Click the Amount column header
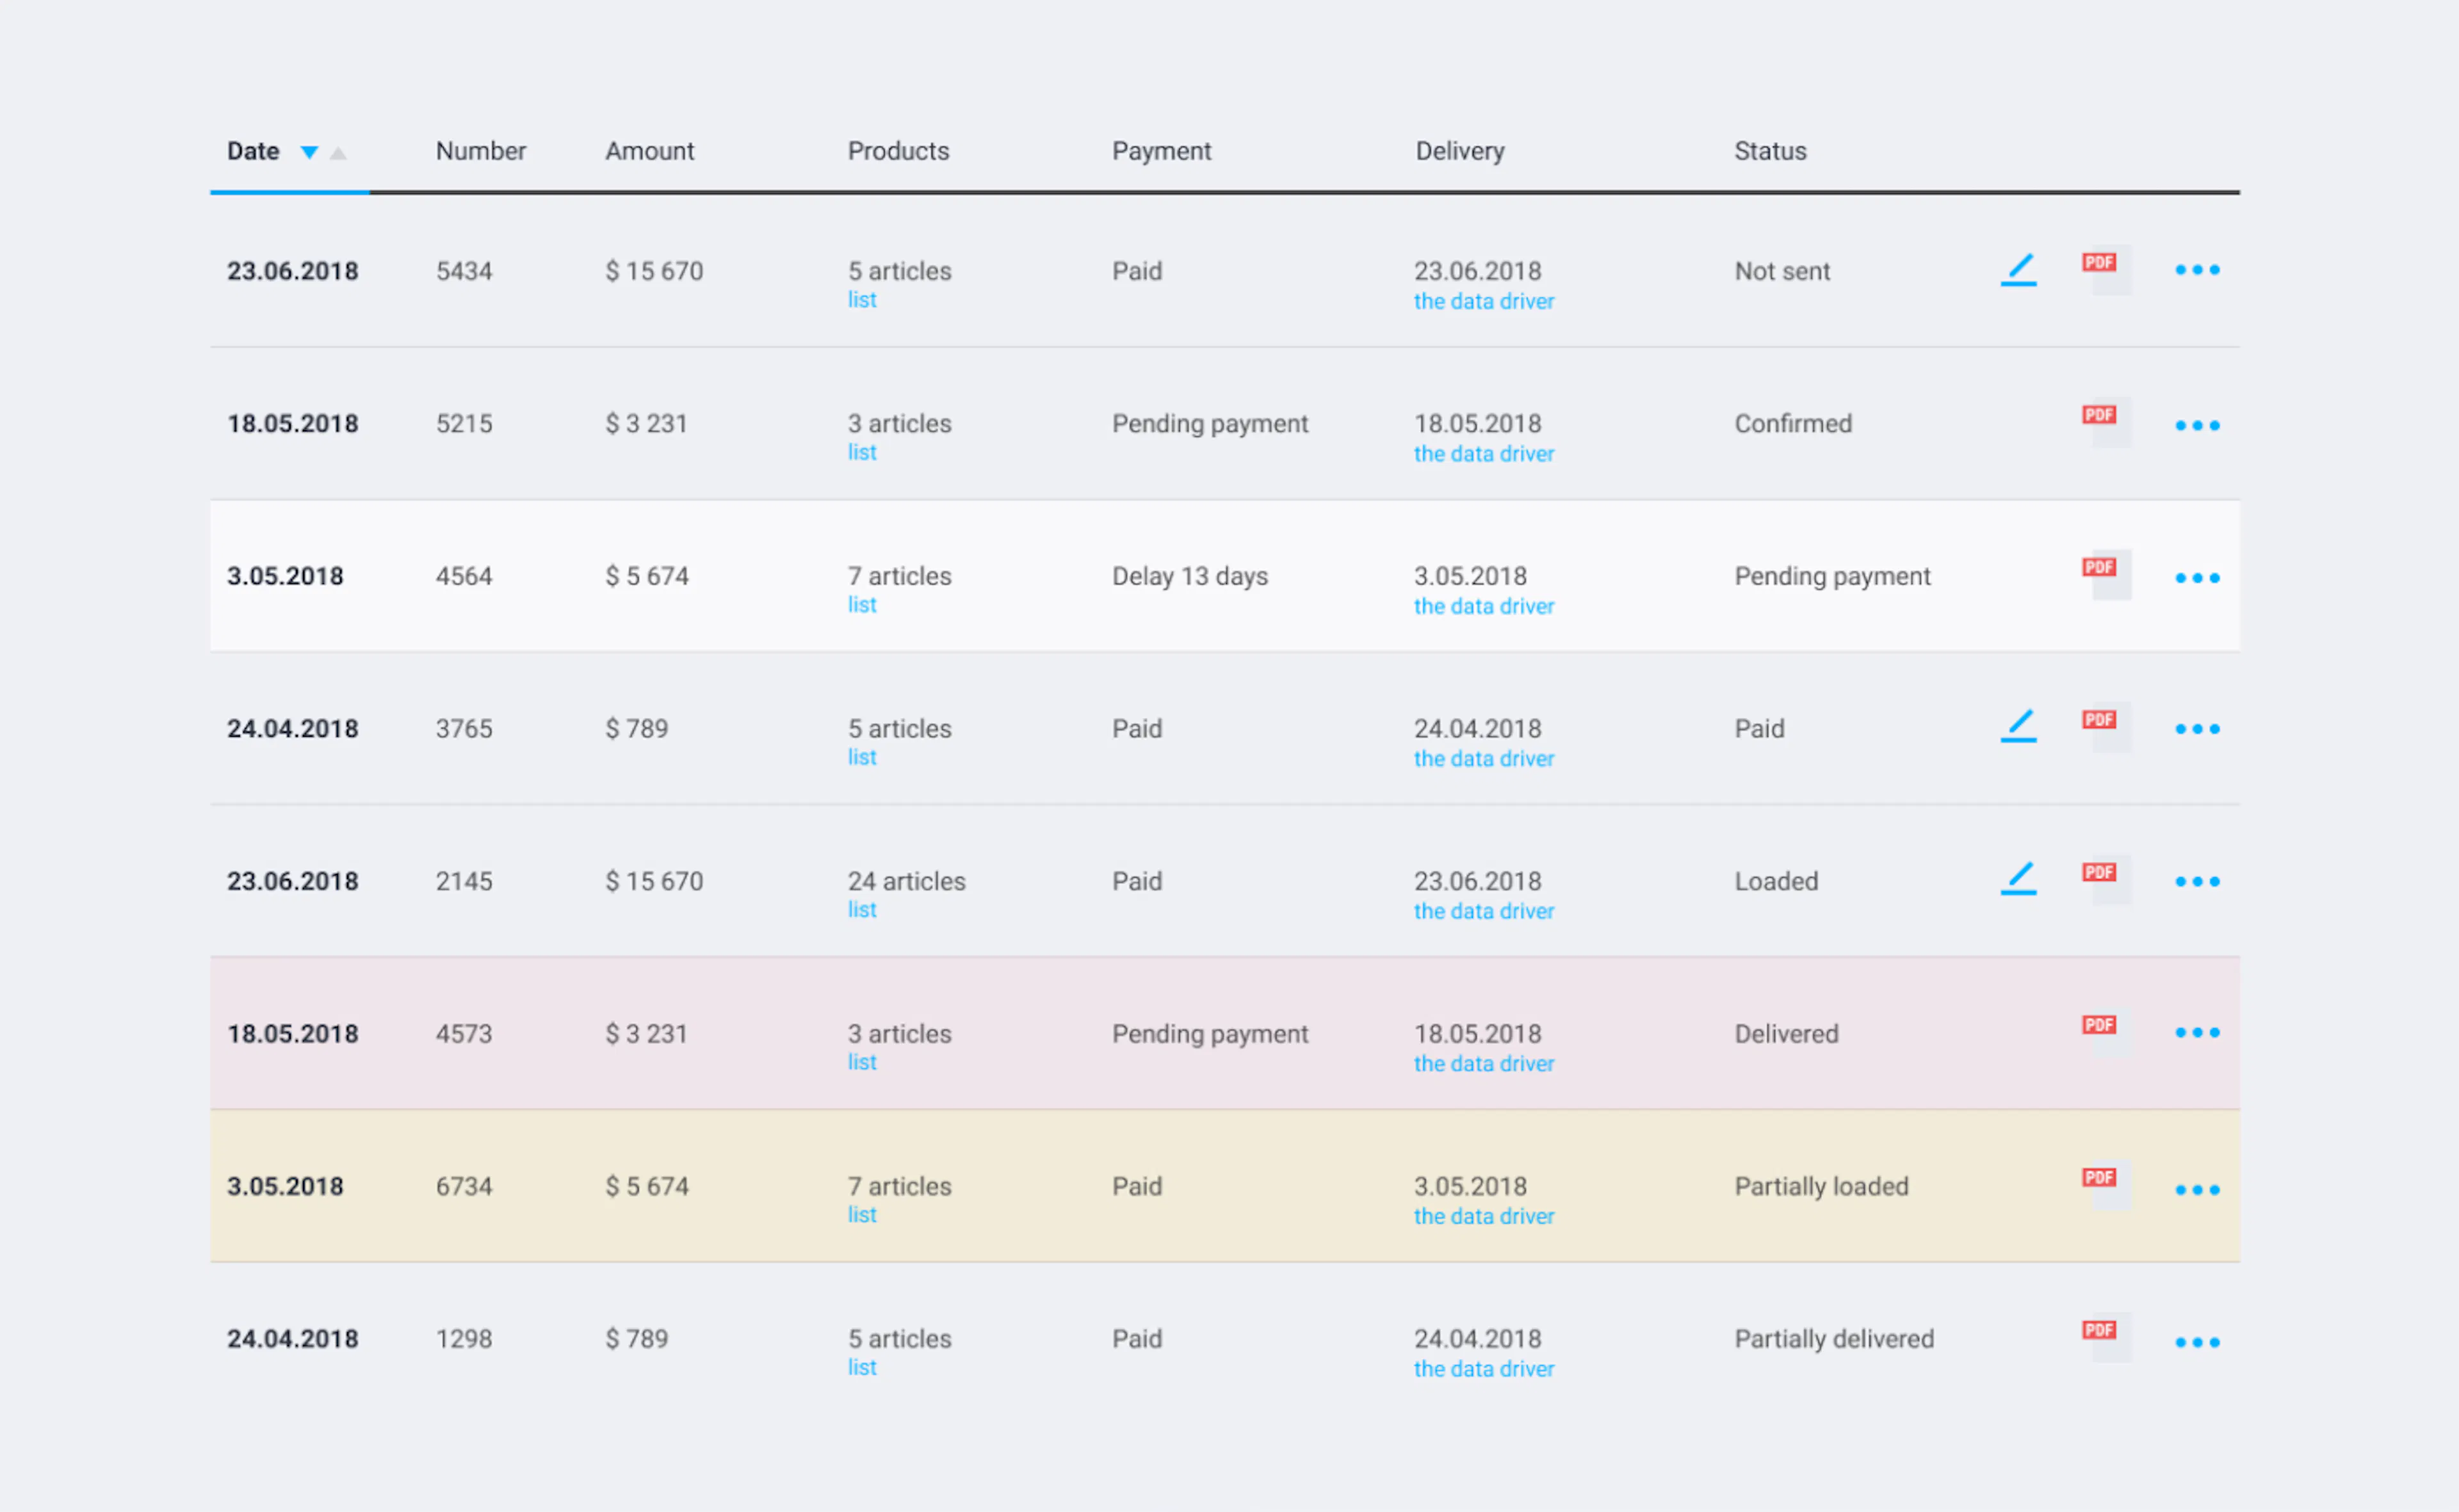The image size is (2459, 1512). [x=649, y=151]
